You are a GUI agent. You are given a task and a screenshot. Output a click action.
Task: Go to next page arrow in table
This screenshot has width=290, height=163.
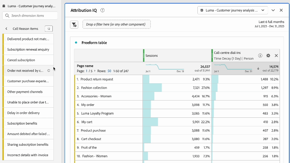[x=95, y=71]
